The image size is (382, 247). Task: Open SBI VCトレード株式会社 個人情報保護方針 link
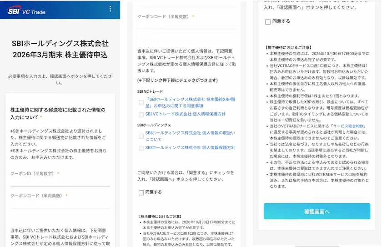185,114
